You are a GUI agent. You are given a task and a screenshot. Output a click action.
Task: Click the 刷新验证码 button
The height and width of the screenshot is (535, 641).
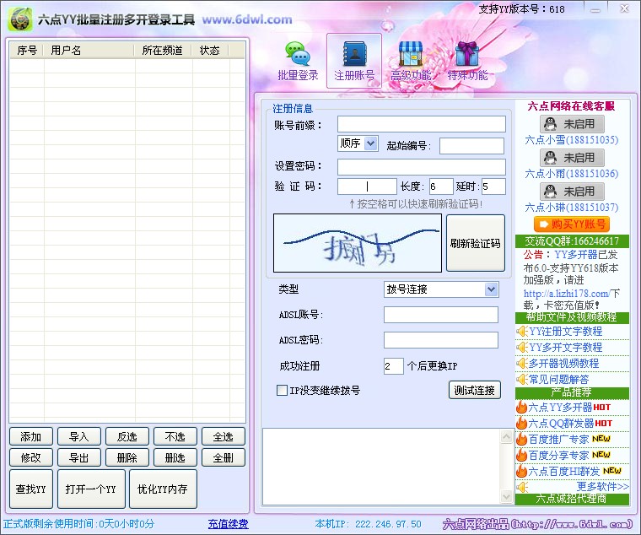(476, 243)
